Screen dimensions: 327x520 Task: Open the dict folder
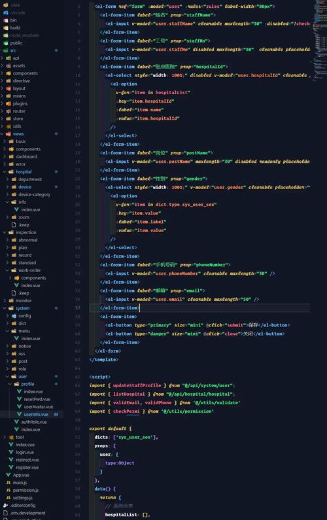pyautogui.click(x=22, y=323)
